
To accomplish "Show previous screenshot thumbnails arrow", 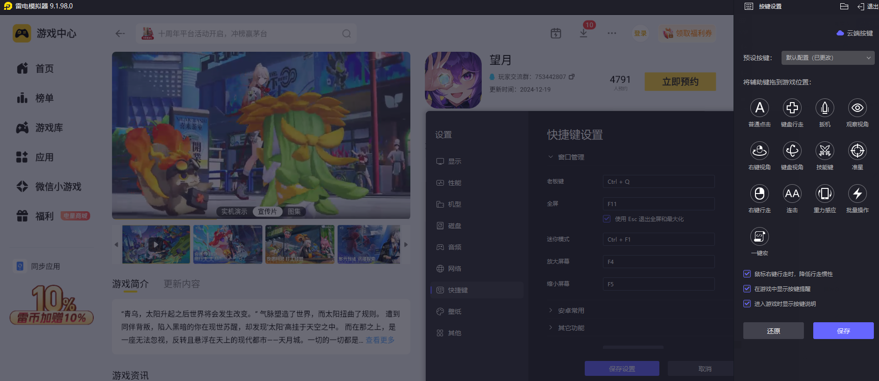I will (x=116, y=244).
